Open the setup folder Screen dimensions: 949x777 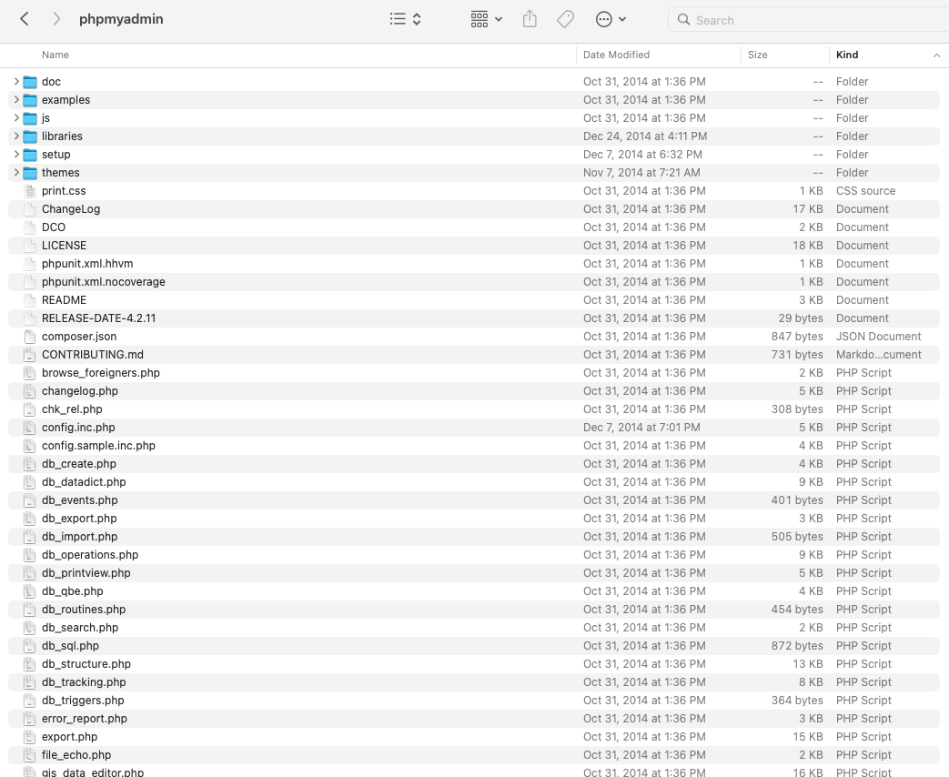click(56, 154)
